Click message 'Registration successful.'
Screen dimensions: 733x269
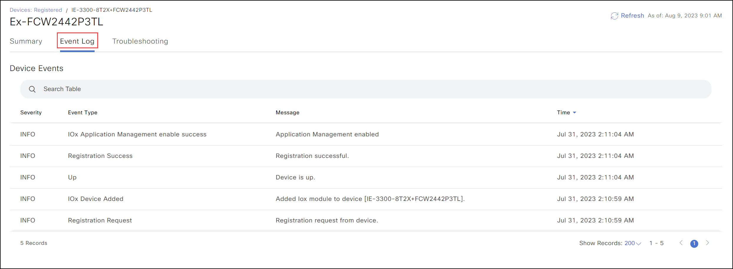[x=312, y=156]
